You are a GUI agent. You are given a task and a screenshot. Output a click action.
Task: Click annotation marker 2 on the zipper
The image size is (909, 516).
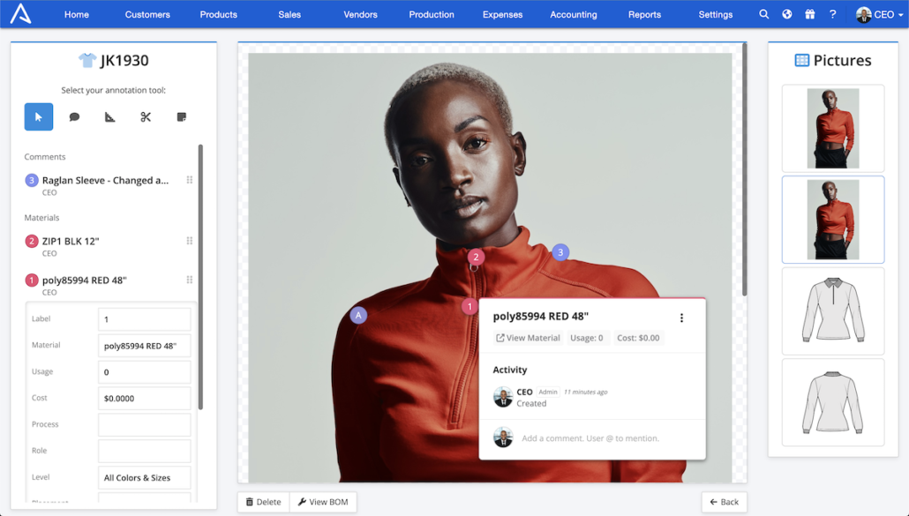tap(476, 258)
